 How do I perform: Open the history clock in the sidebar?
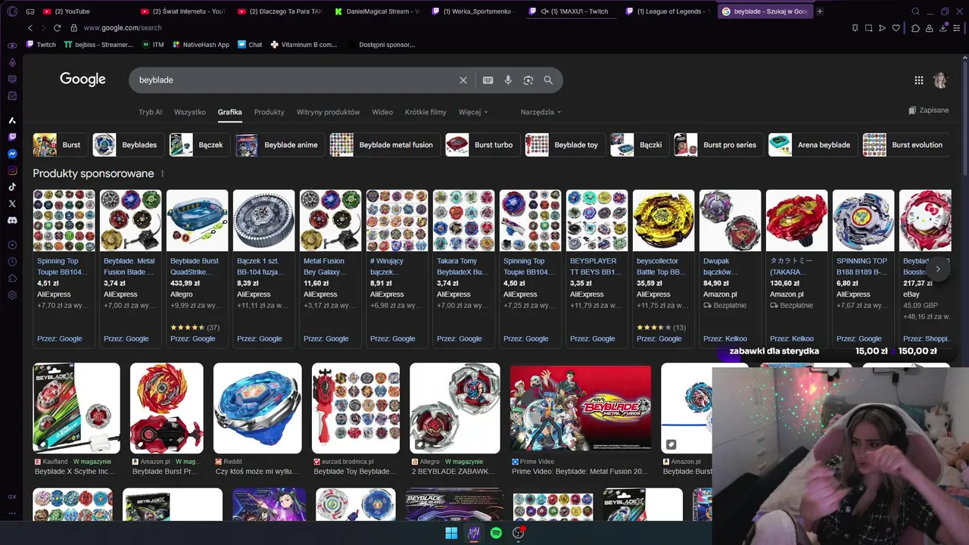(12, 261)
